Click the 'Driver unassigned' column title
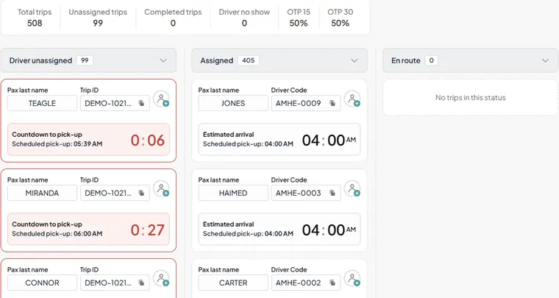The height and width of the screenshot is (298, 559). (x=40, y=60)
